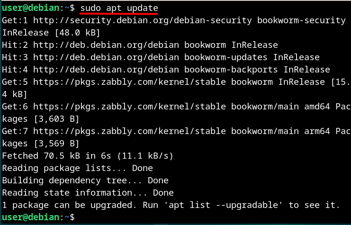Click the 'Fetched 70.5 kB' summary line
351x225 pixels.
(x=88, y=156)
